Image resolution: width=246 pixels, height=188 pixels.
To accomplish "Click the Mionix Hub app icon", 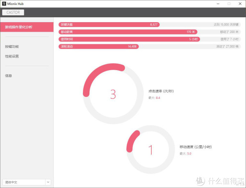I will point(4,4).
